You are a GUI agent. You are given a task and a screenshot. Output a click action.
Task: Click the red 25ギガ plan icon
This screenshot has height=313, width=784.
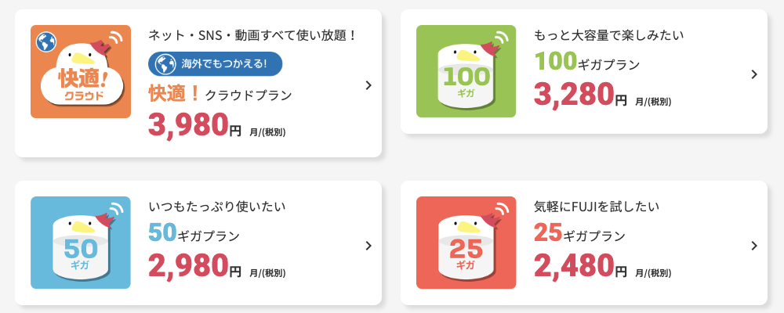click(x=466, y=243)
